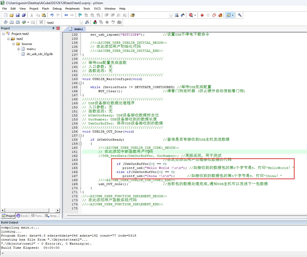Undo the last edit
The width and height of the screenshot is (307, 257).
(x=52, y=15)
